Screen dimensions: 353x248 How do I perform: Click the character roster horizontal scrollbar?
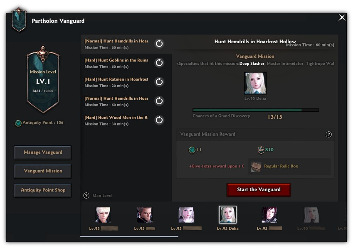click(x=129, y=236)
